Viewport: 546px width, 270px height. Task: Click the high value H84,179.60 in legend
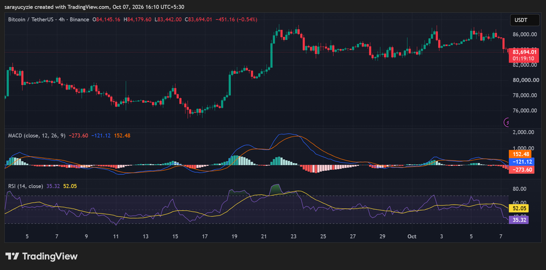click(x=137, y=20)
